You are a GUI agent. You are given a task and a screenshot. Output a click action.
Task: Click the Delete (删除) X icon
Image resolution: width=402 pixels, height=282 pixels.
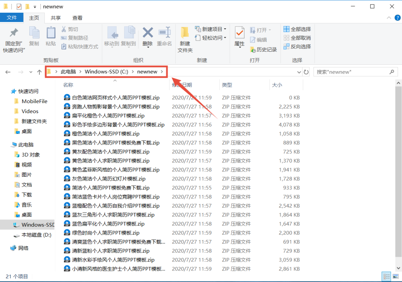(x=148, y=33)
